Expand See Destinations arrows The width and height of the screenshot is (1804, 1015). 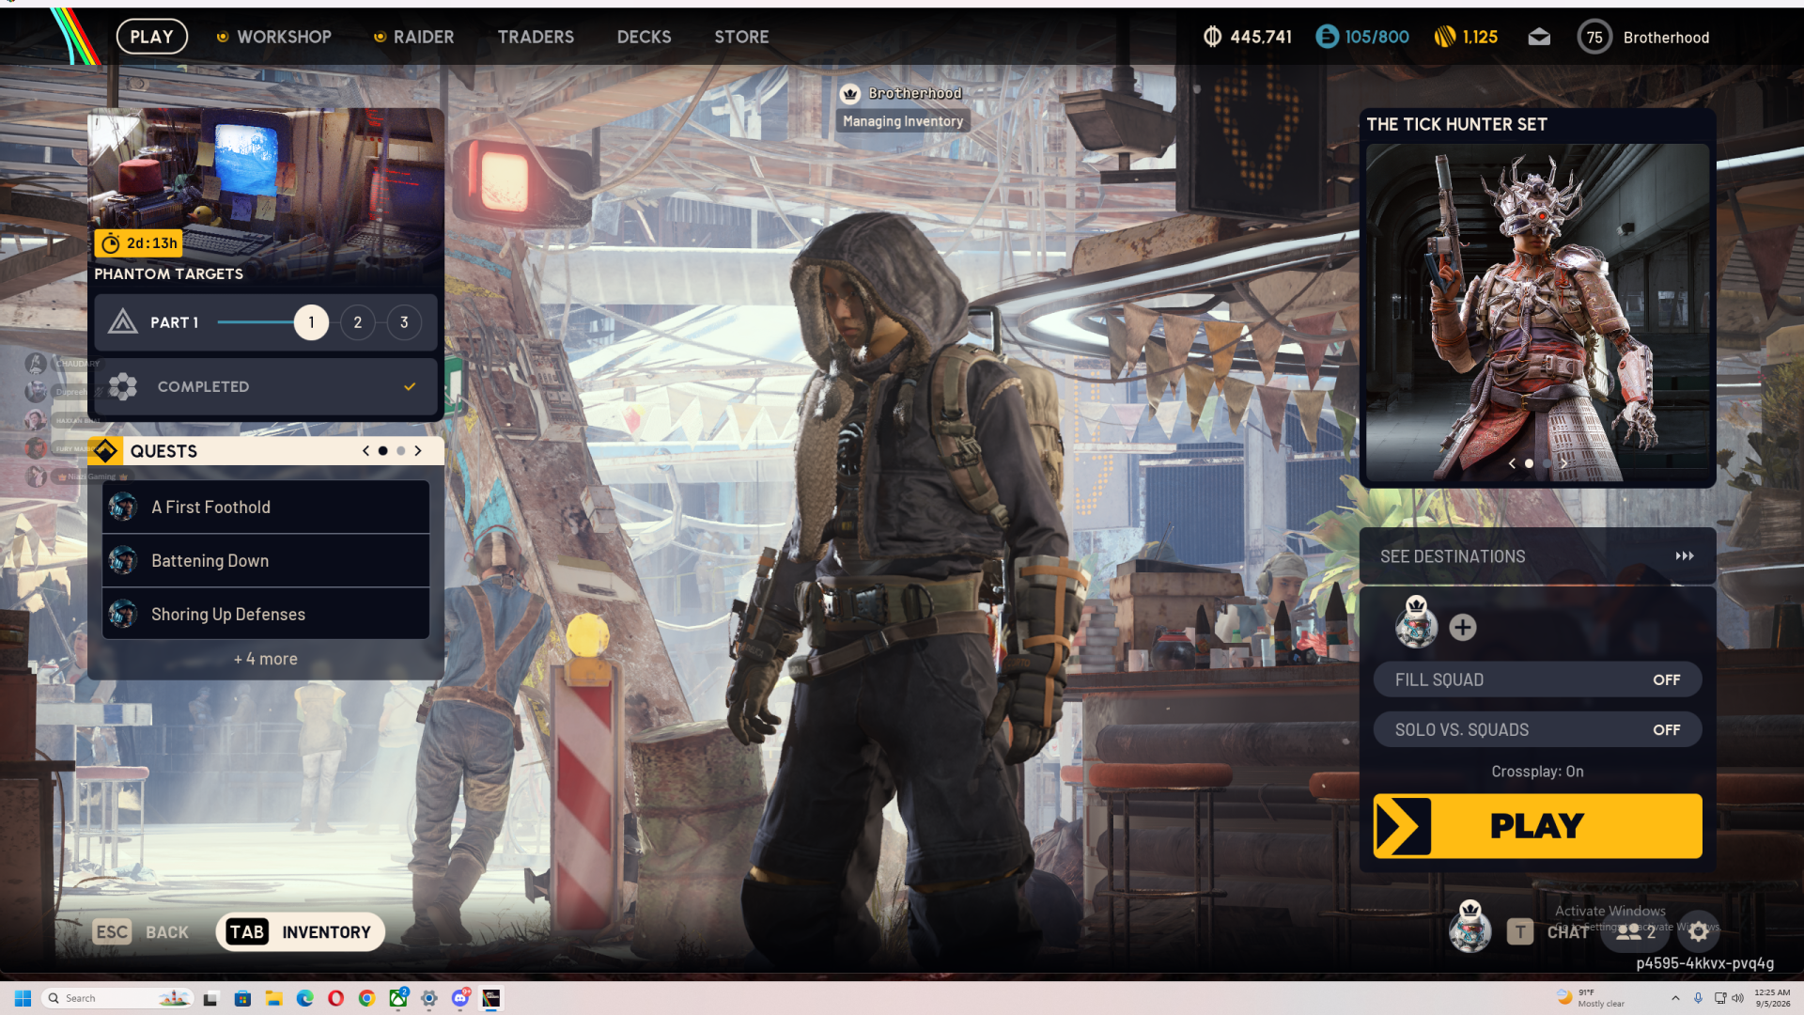click(x=1685, y=556)
